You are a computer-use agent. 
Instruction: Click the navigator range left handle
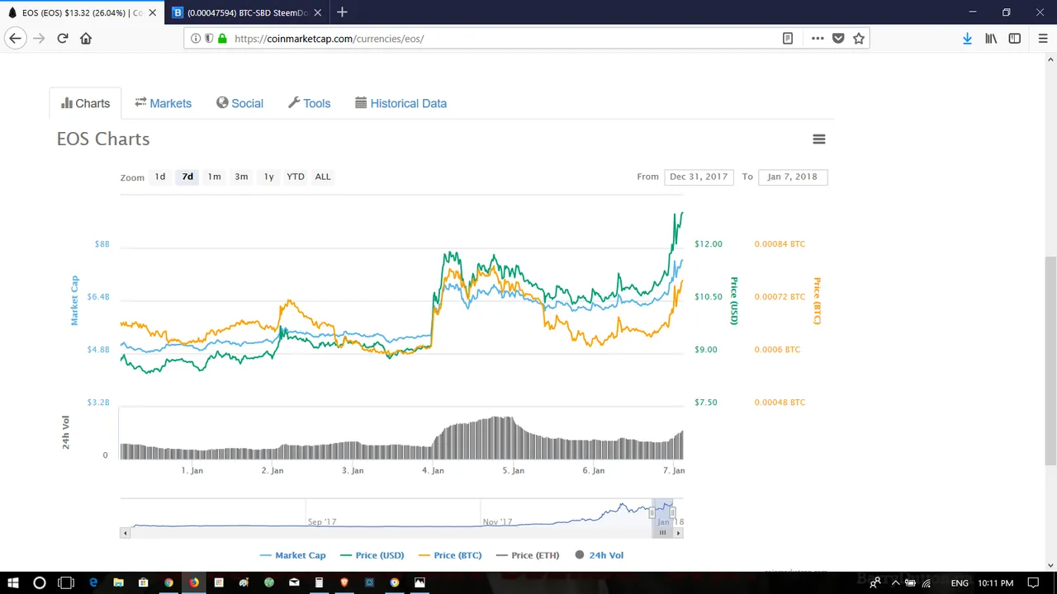coord(652,513)
